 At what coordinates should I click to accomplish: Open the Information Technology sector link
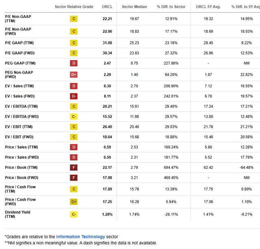click(x=80, y=236)
